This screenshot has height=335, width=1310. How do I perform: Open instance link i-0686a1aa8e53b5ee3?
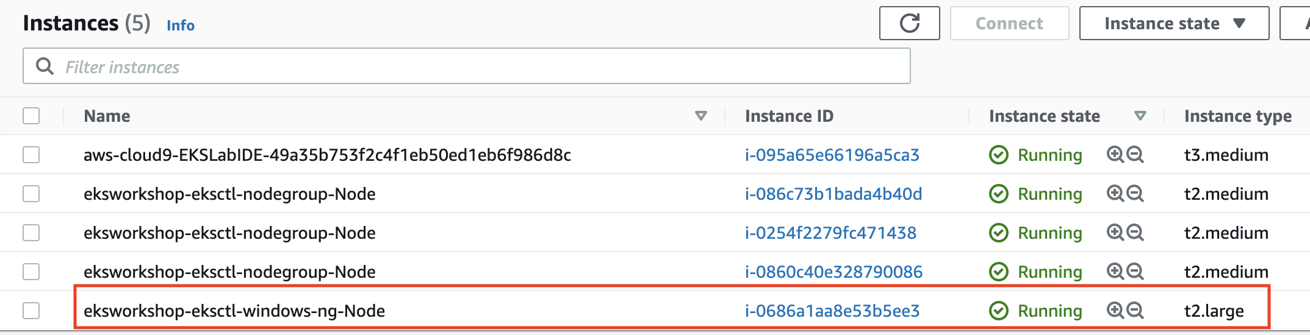[832, 311]
